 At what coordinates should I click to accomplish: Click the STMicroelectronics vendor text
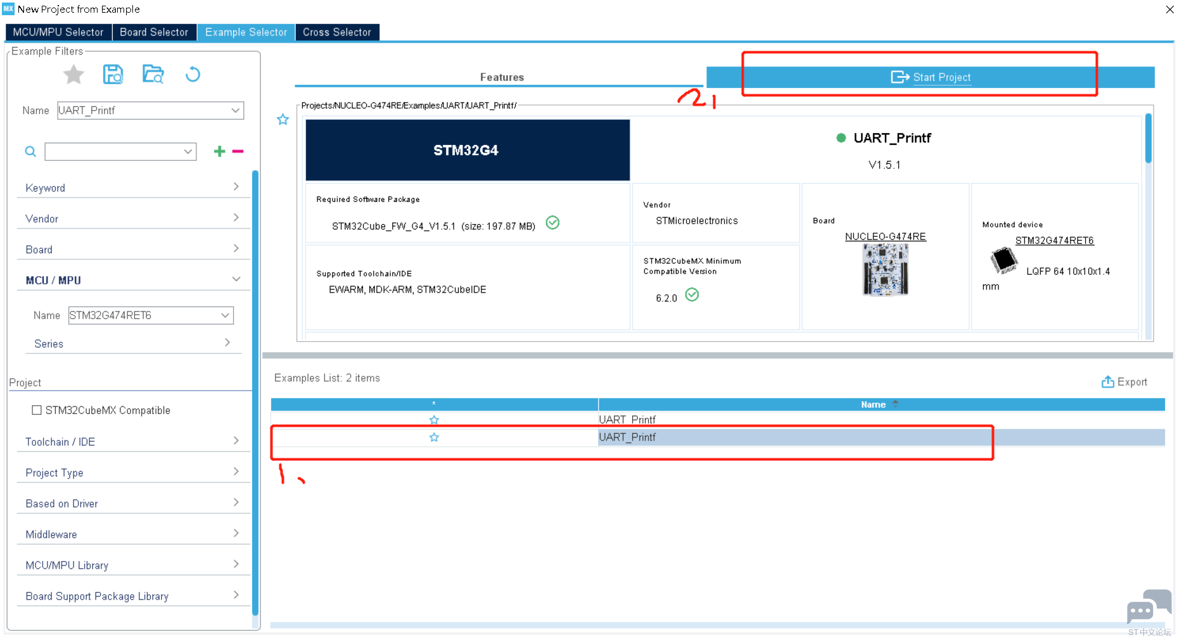[697, 221]
